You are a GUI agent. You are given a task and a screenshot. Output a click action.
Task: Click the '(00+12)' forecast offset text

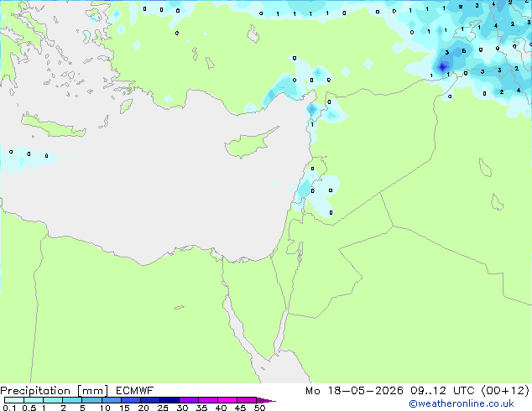click(505, 391)
